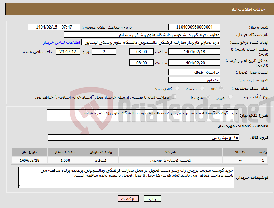Click the چاپ (print) button

coord(152,199)
